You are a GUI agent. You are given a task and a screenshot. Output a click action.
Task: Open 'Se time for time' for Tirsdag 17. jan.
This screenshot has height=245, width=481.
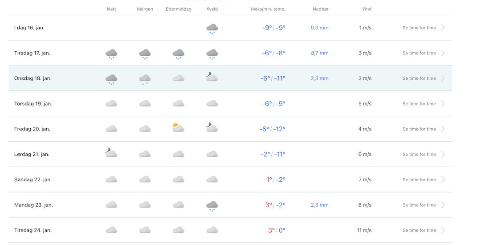419,53
